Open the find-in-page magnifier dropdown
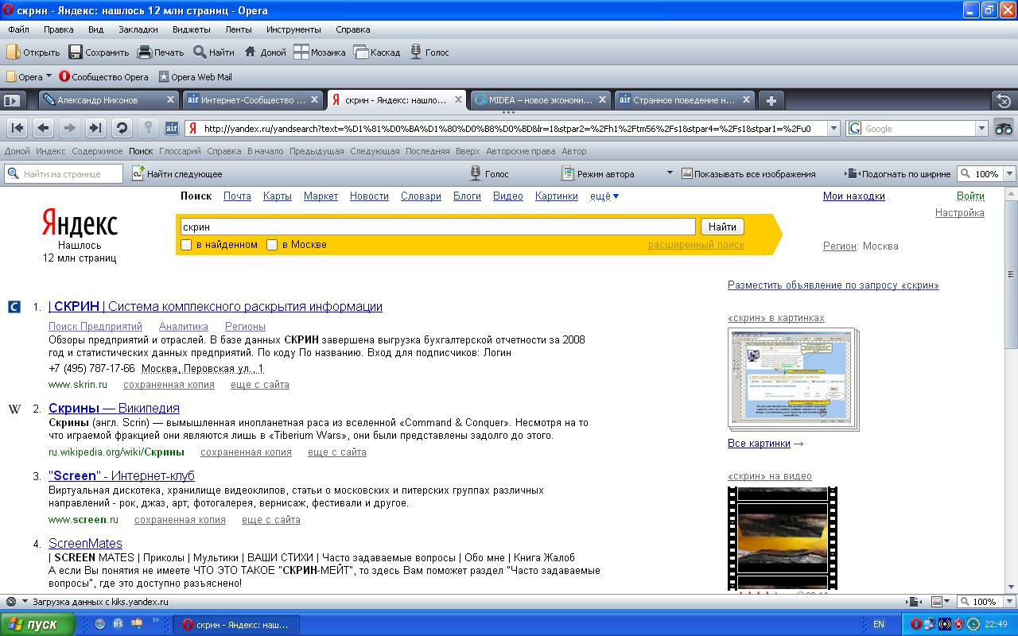Viewport: 1018px width, 636px height. click(13, 173)
